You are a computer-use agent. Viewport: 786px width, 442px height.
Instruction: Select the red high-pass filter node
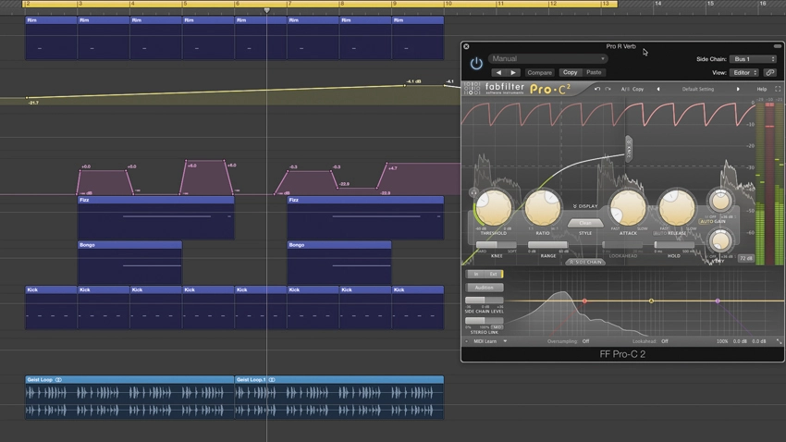584,301
